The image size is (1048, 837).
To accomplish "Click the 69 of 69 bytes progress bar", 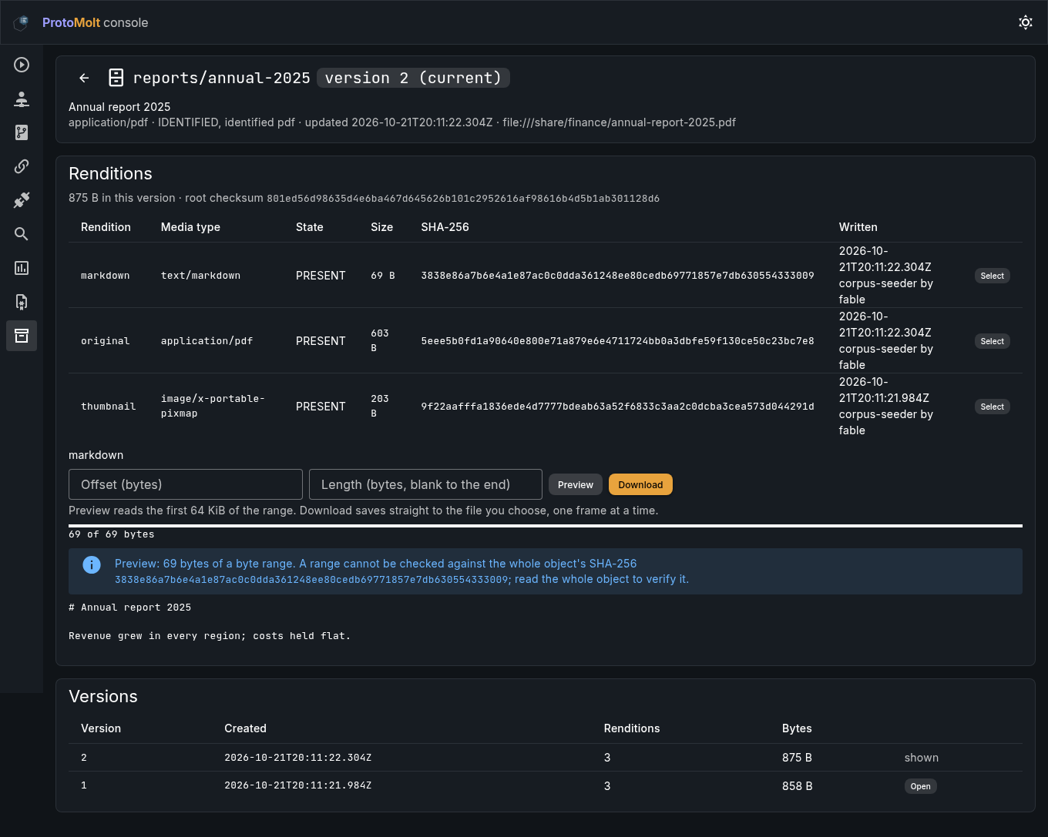I will pyautogui.click(x=546, y=526).
